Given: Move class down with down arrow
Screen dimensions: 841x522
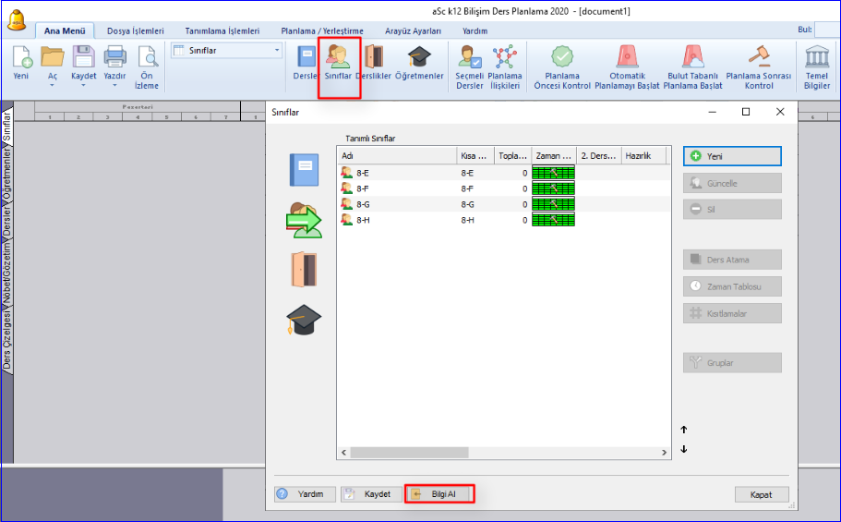Looking at the screenshot, I should coord(684,449).
